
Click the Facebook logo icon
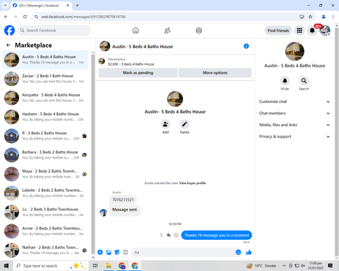pos(9,30)
